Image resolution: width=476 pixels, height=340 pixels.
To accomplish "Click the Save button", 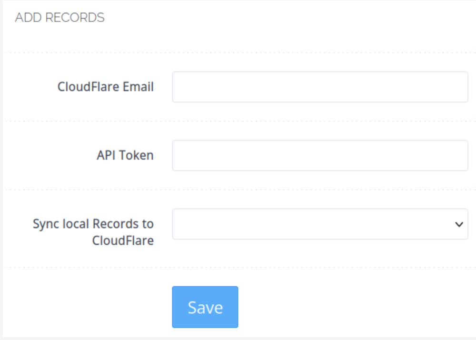I will [205, 307].
